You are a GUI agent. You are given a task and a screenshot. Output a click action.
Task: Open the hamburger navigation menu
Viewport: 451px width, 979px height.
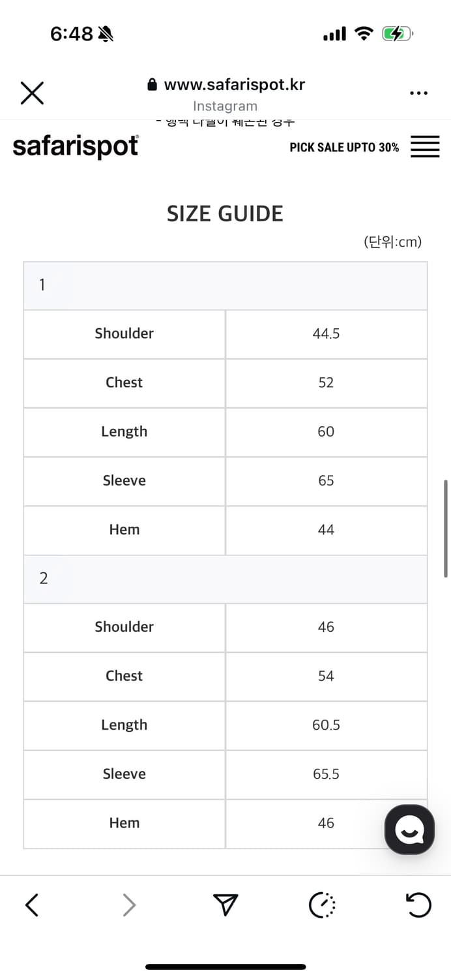tap(425, 147)
